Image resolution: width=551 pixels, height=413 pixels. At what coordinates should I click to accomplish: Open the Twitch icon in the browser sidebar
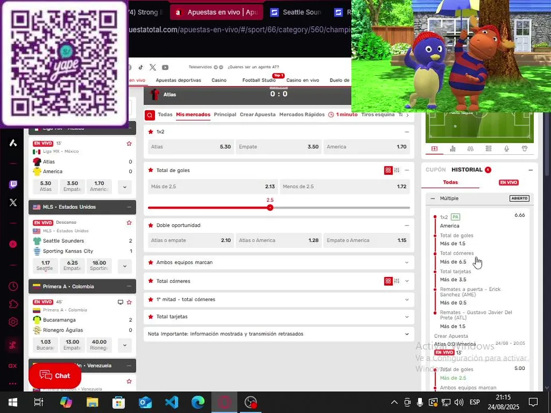pos(13,184)
